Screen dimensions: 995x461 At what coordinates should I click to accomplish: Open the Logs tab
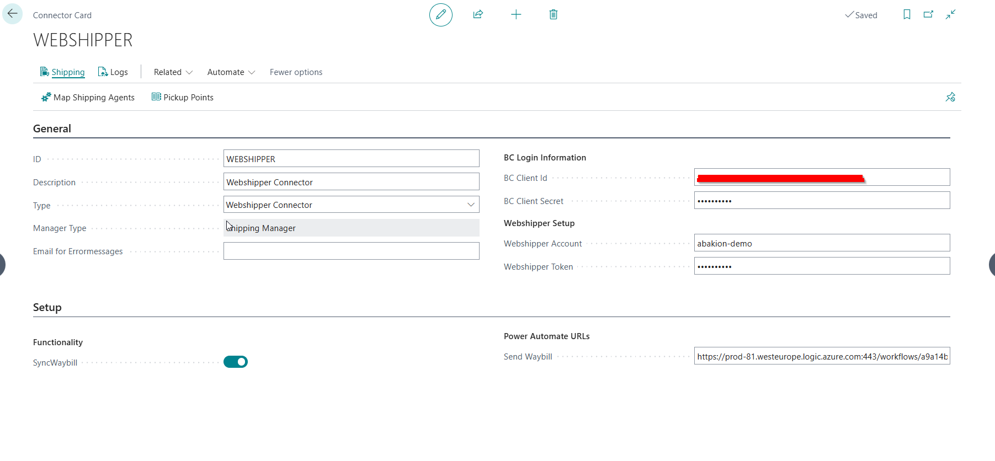113,72
